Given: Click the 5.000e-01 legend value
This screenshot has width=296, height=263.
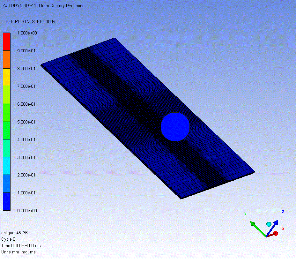Looking at the screenshot, I should pos(26,122).
